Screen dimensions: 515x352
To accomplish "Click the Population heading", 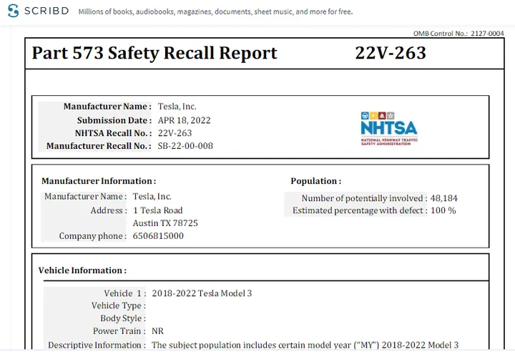I will pos(315,181).
